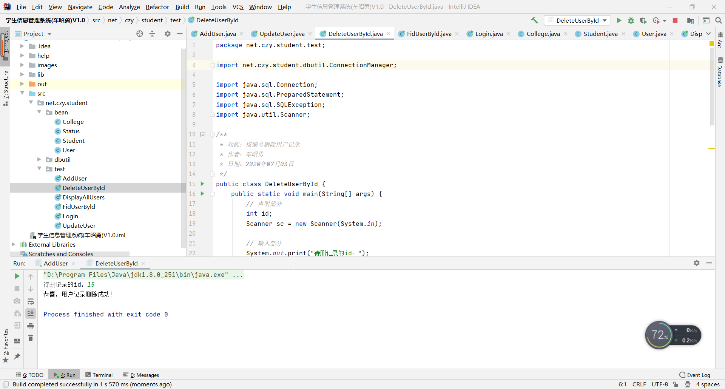725x389 pixels.
Task: Click run gutter icon beside class DeleteUserById
Action: [202, 184]
